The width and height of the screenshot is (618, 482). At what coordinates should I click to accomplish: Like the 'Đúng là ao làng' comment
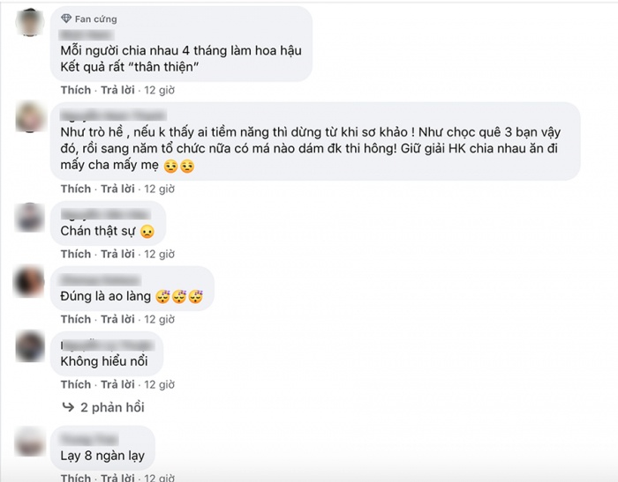(76, 319)
